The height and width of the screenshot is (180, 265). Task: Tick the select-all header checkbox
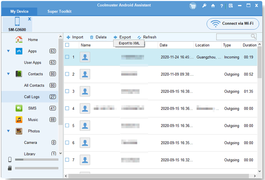pos(67,45)
